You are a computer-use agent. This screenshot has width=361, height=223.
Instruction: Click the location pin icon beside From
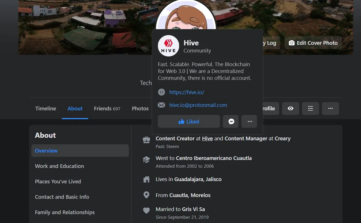click(x=146, y=195)
